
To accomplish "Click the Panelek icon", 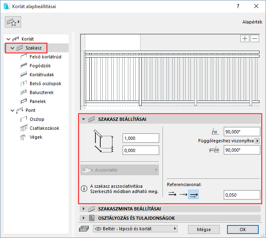I will point(24,101).
